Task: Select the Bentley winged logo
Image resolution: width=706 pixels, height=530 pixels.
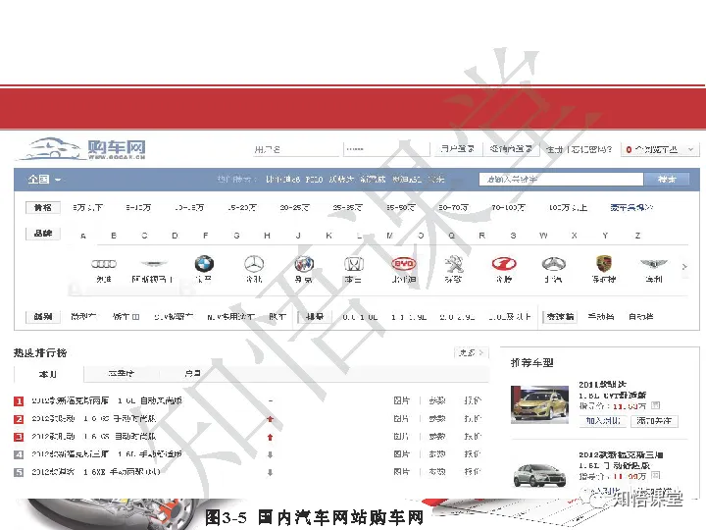Action: [654, 264]
